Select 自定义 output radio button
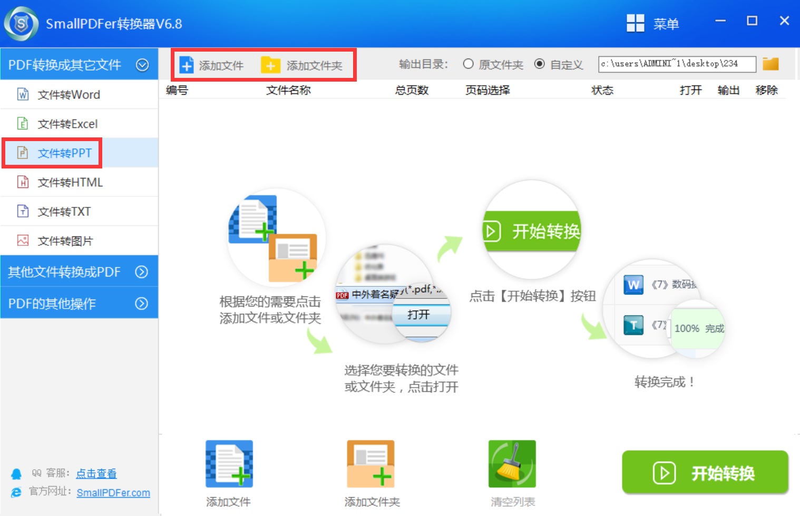Image resolution: width=800 pixels, height=516 pixels. 539,64
